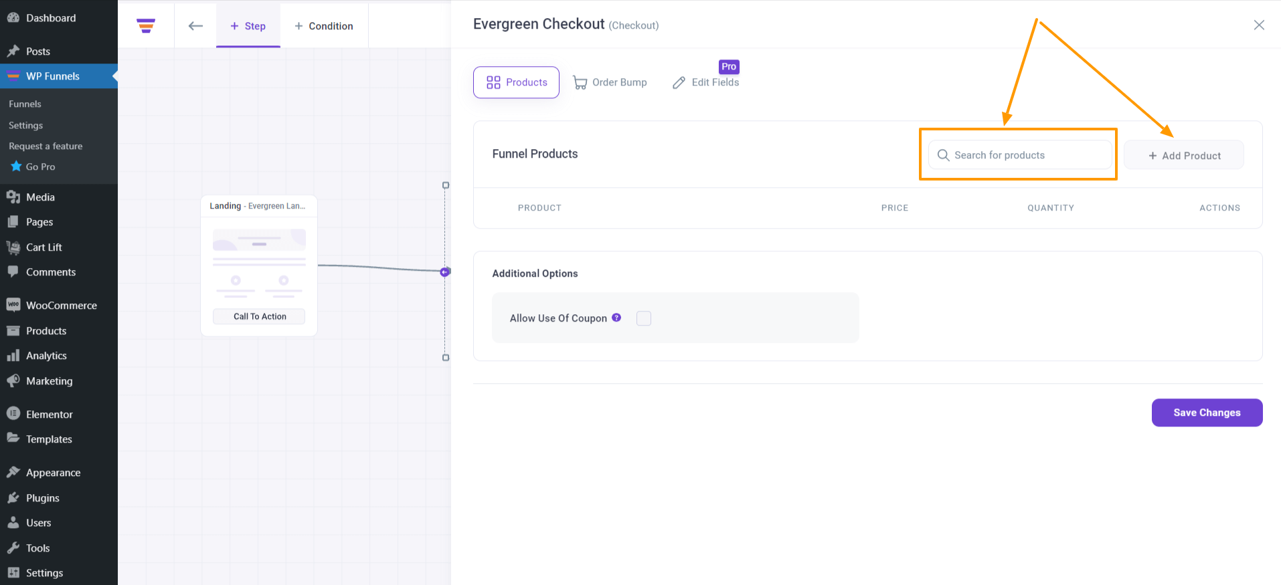Close the Evergreen Checkout panel
The height and width of the screenshot is (585, 1281).
point(1259,25)
